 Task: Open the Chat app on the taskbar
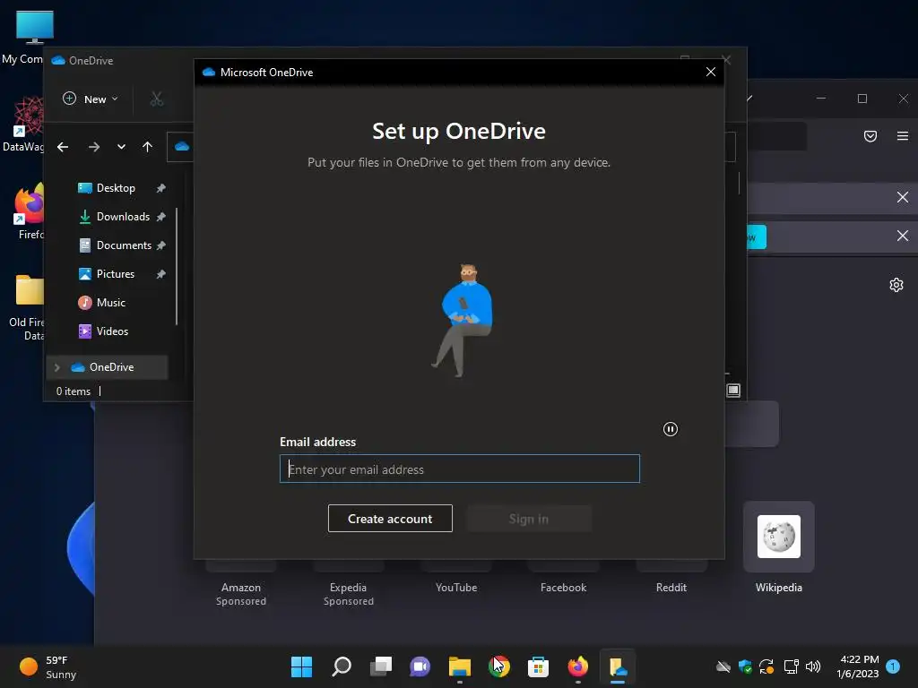(x=420, y=666)
